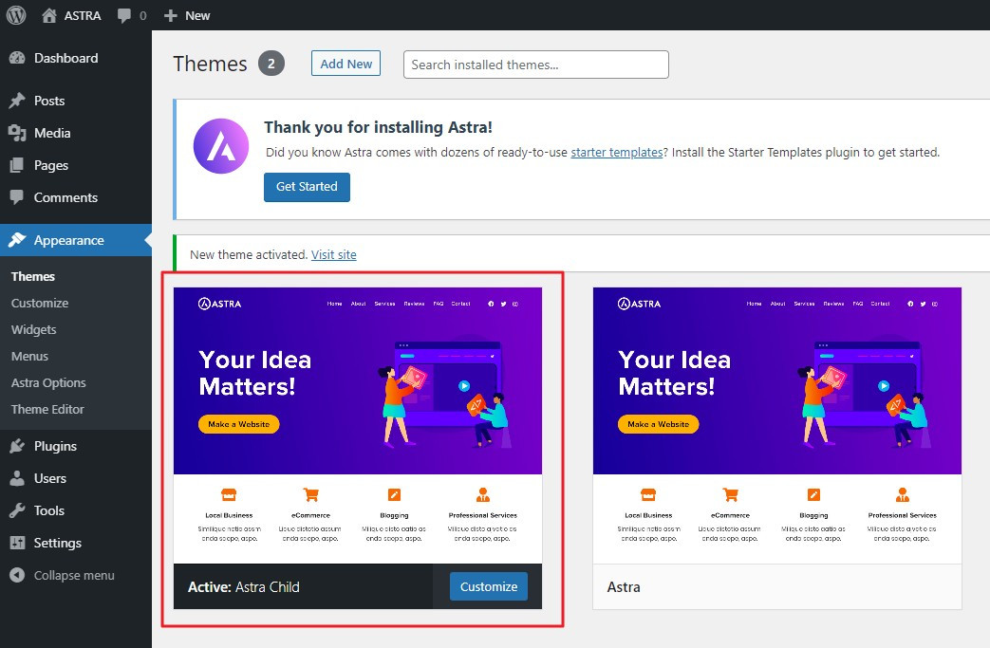Click New in the admin bar
Image resolution: width=990 pixels, height=648 pixels.
point(197,16)
